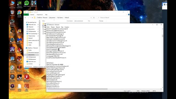The width and height of the screenshot is (176, 99).
Task: Click Notepad vertical scrollbar thumb
Action: coord(163,36)
